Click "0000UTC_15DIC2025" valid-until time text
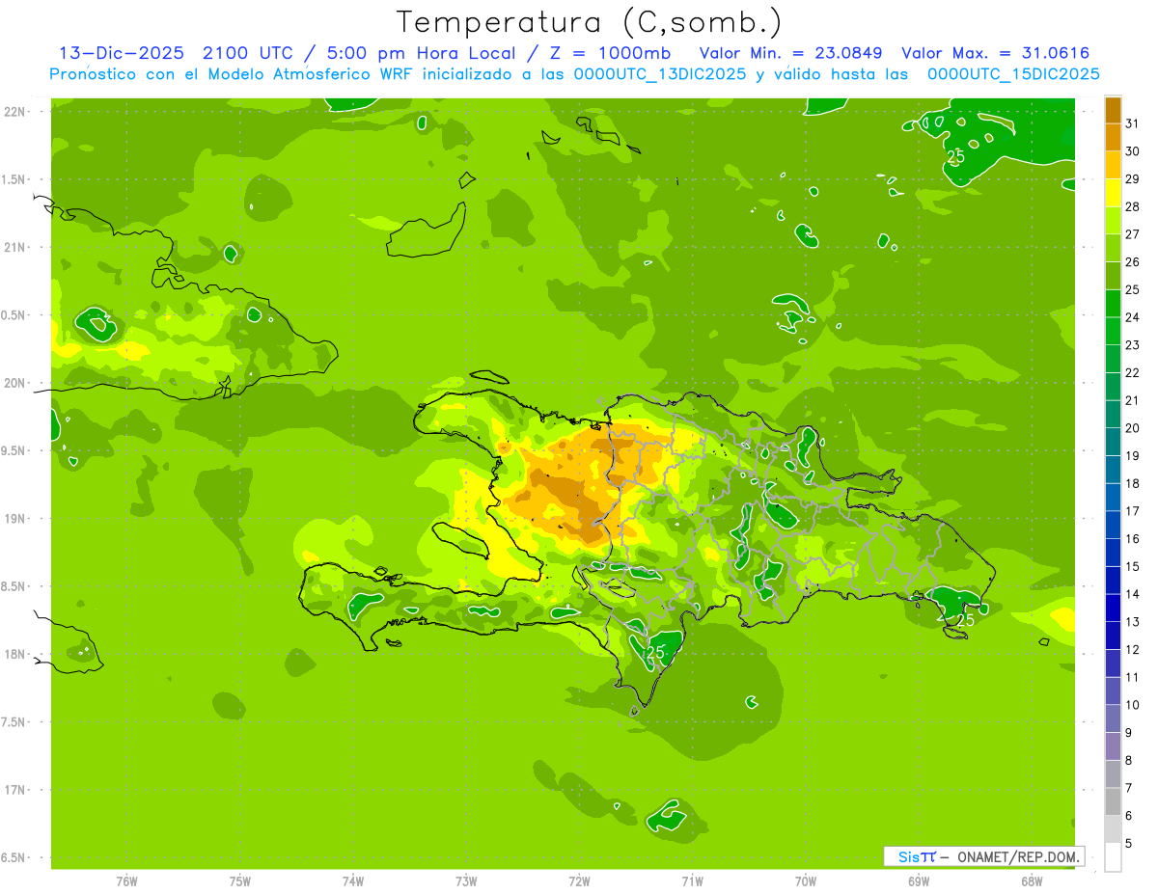 (1013, 74)
